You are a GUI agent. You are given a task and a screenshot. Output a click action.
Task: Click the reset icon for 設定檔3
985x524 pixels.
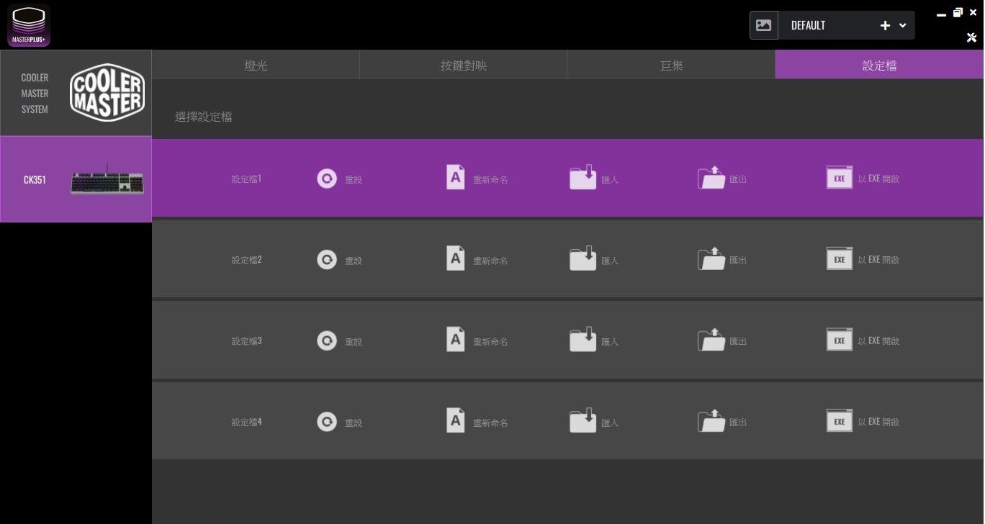[x=327, y=341]
